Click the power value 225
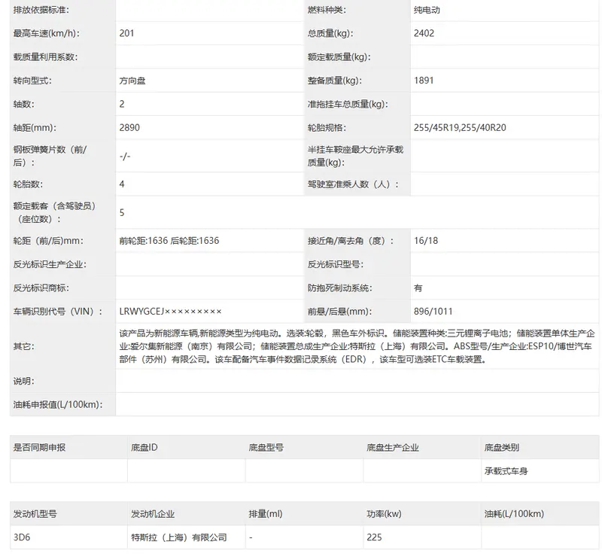The width and height of the screenshot is (602, 554). point(374,537)
